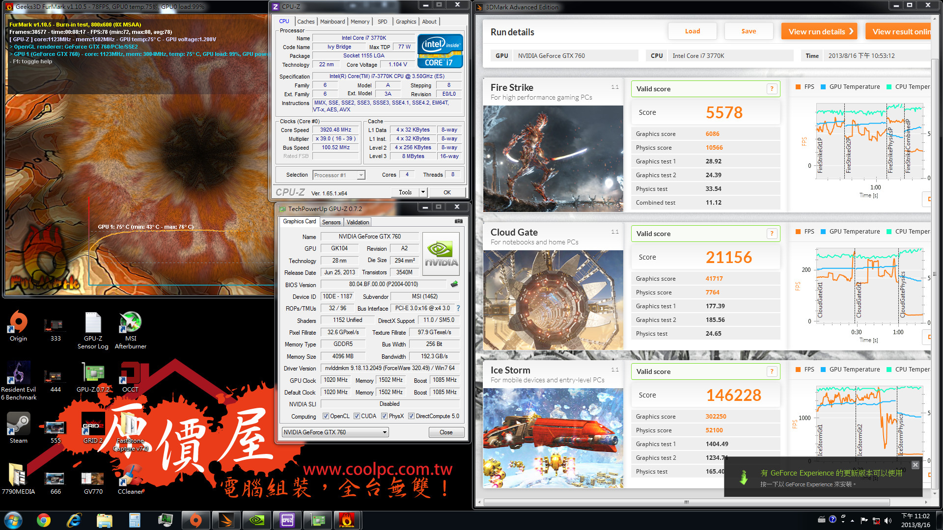Image resolution: width=943 pixels, height=530 pixels.
Task: Click the GPU-Z screenshot camera icon
Action: 458,221
